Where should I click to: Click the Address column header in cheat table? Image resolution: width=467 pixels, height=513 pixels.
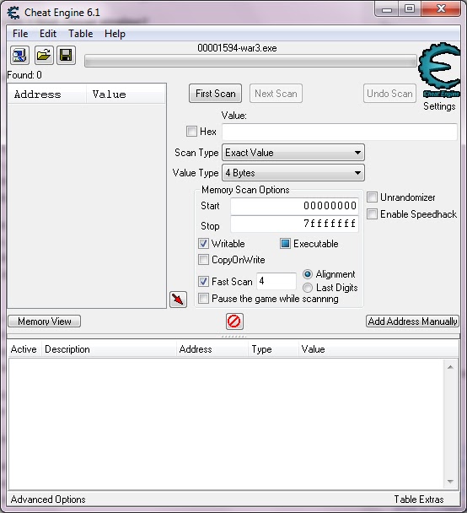tap(212, 349)
